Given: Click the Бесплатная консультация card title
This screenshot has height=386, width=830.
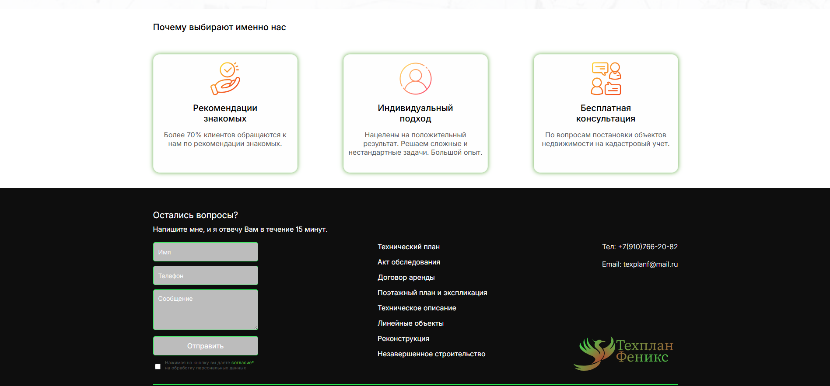Looking at the screenshot, I should pyautogui.click(x=606, y=113).
